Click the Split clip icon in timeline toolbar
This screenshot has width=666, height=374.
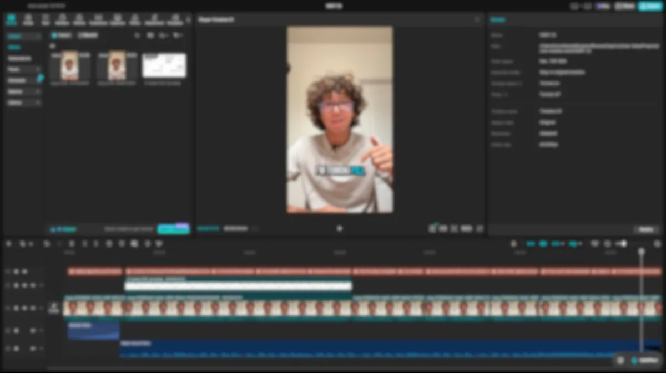pyautogui.click(x=72, y=244)
